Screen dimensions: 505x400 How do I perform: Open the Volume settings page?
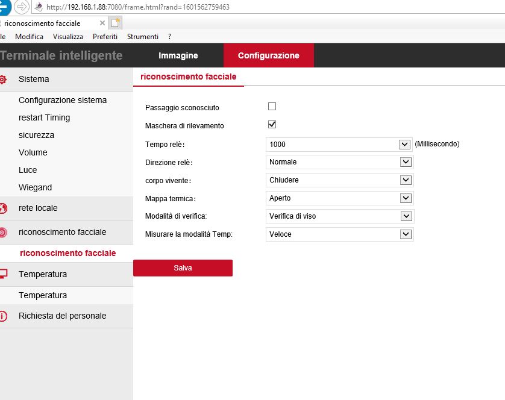pyautogui.click(x=33, y=152)
